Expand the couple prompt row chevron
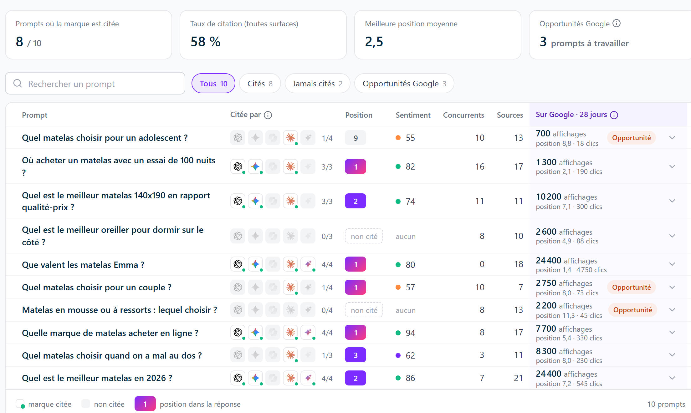The height and width of the screenshot is (413, 691). [x=672, y=287]
